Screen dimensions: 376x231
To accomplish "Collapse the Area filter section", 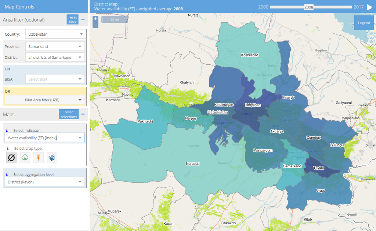I will tap(83, 19).
